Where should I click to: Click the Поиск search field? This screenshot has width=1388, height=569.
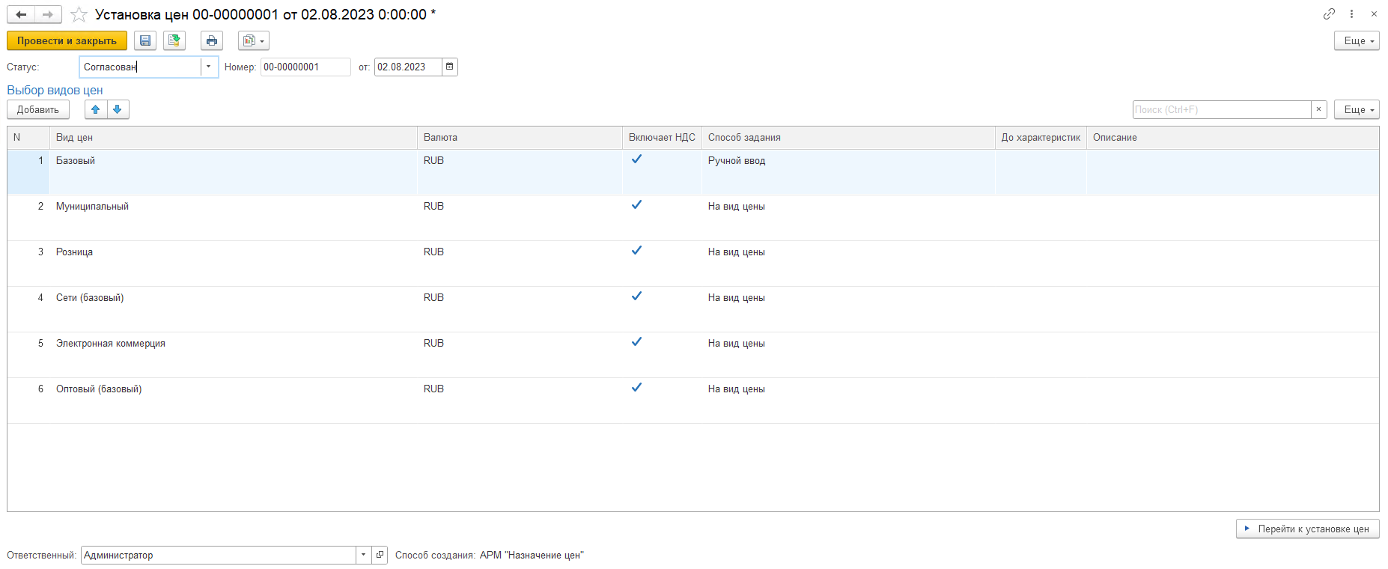[1221, 109]
